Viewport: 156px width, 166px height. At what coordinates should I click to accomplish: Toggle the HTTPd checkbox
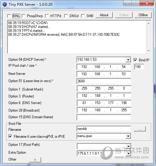[47, 16]
